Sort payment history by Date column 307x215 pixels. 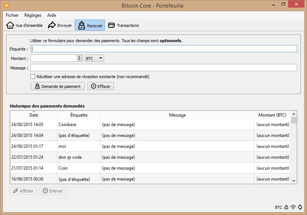34,115
